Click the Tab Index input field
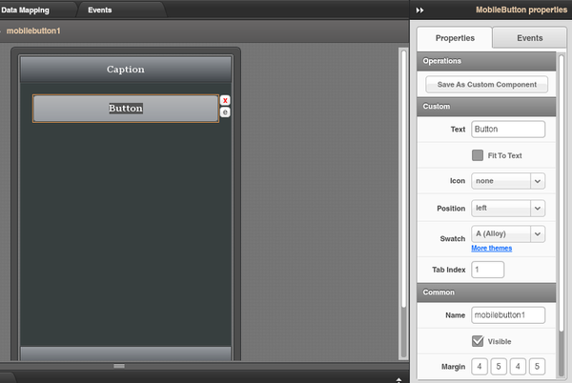This screenshot has width=572, height=383. pos(487,271)
